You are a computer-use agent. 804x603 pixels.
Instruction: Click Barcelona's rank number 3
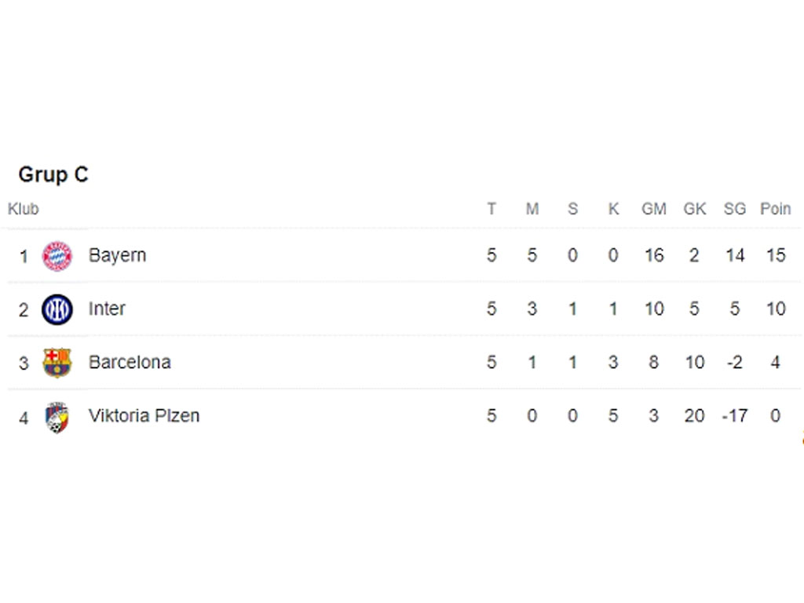click(24, 363)
